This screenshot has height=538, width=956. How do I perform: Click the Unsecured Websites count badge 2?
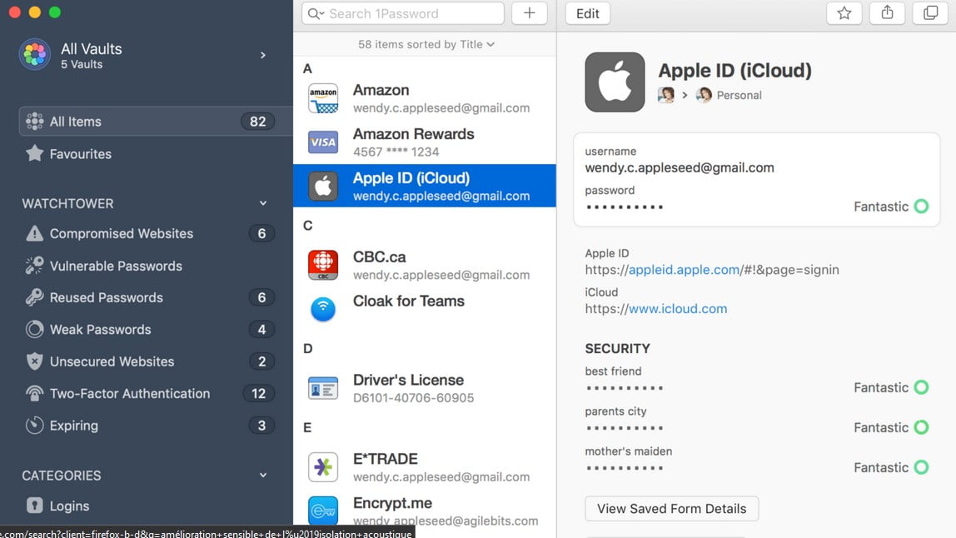[x=261, y=361]
